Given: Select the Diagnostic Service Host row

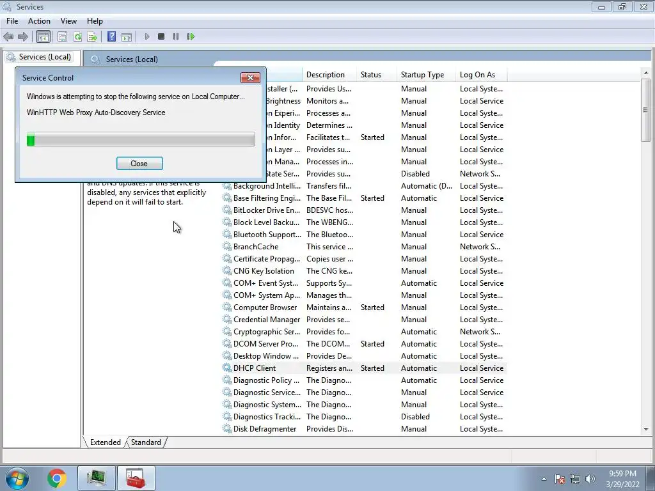Looking at the screenshot, I should tap(364, 393).
